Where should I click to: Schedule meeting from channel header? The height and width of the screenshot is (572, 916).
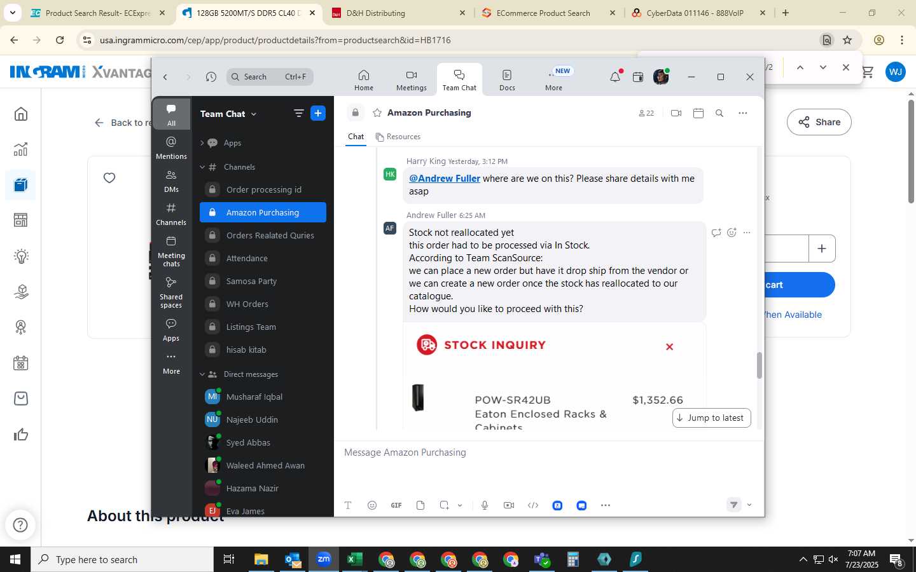coord(698,113)
